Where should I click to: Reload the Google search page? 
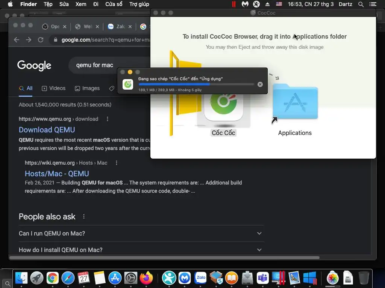(x=41, y=40)
